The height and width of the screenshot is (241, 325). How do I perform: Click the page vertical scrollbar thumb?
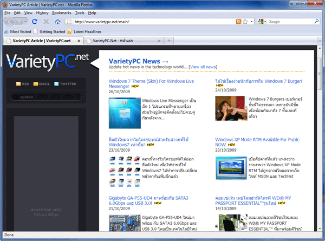[x=320, y=73]
